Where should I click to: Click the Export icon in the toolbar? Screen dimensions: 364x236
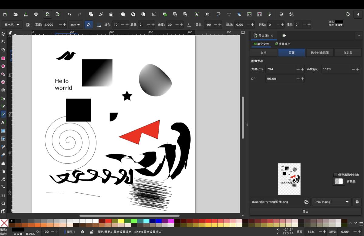pos(57,14)
